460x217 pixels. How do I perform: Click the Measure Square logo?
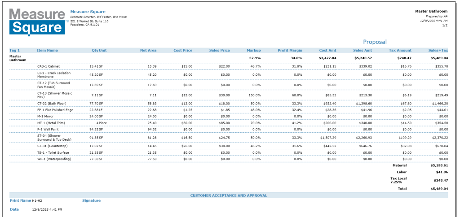click(38, 21)
